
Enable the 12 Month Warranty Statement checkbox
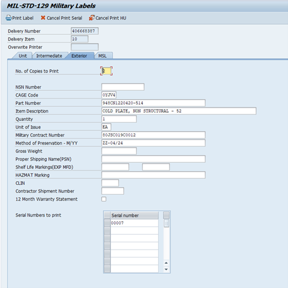click(104, 199)
